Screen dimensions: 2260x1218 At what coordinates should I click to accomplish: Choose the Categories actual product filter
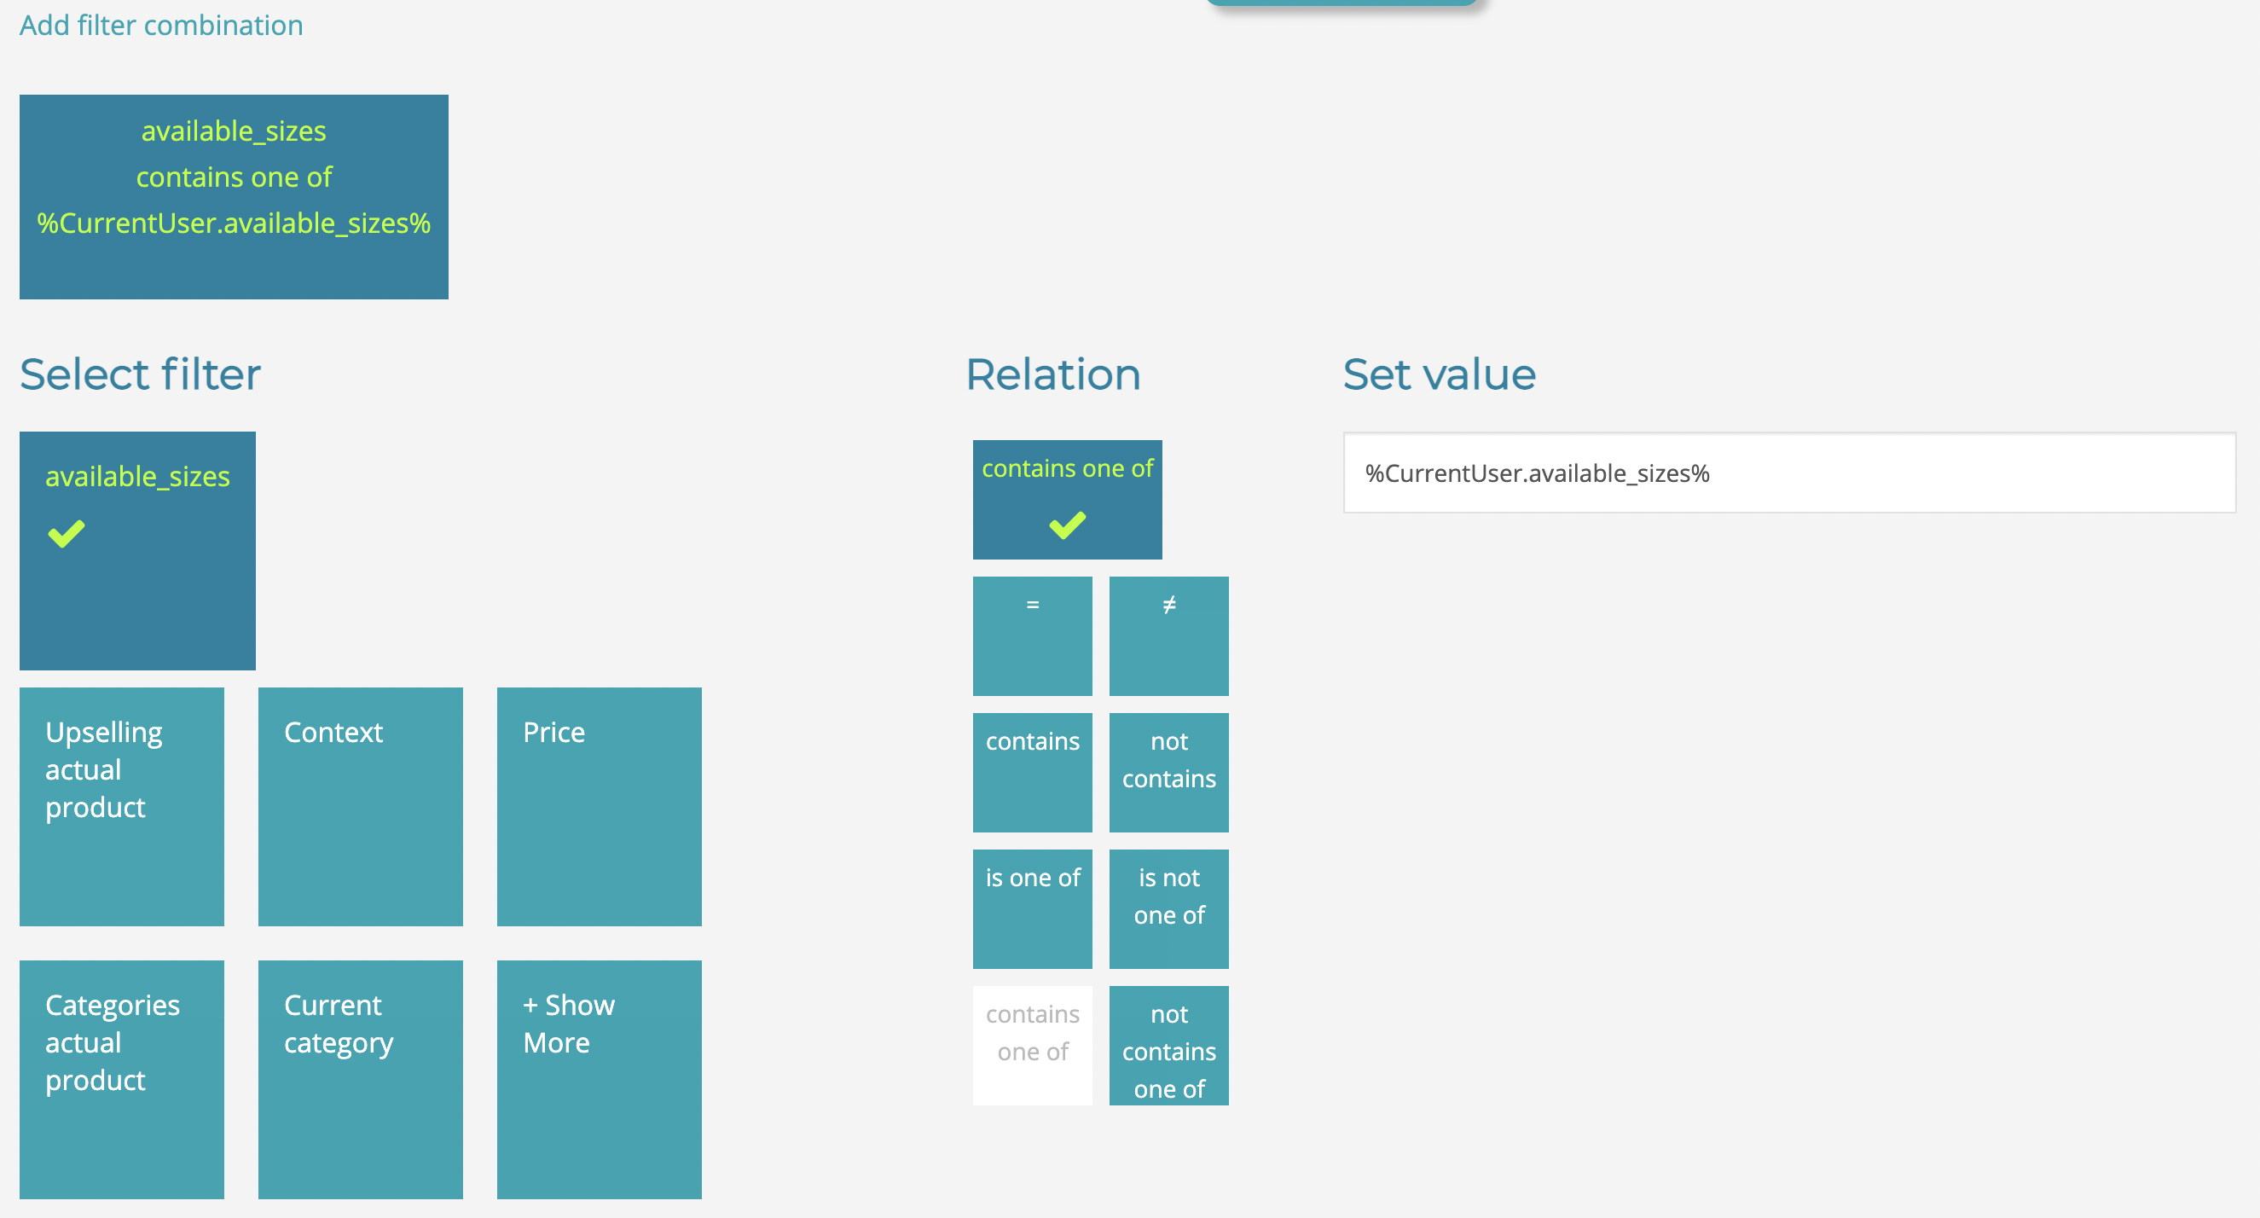click(122, 1079)
